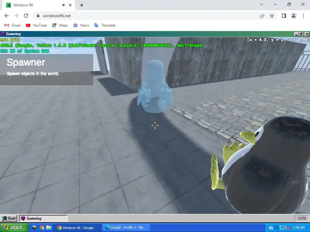The width and height of the screenshot is (310, 232).
Task: Toggle the Chrome side panel
Action: pyautogui.click(x=284, y=16)
